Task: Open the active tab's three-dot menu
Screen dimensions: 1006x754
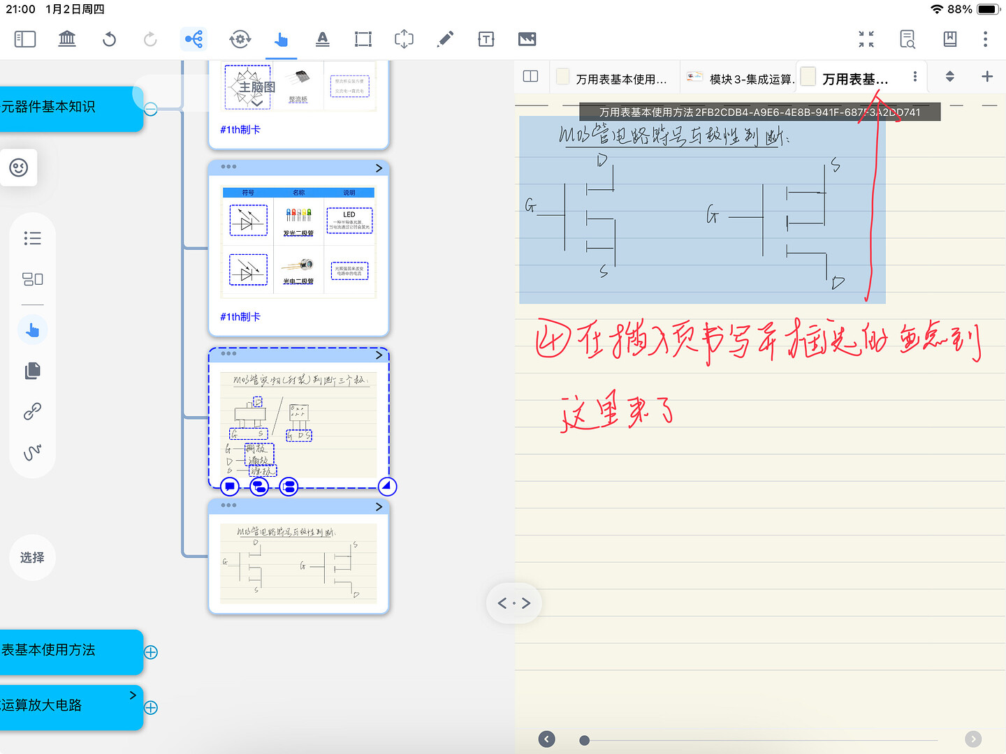Action: 915,77
